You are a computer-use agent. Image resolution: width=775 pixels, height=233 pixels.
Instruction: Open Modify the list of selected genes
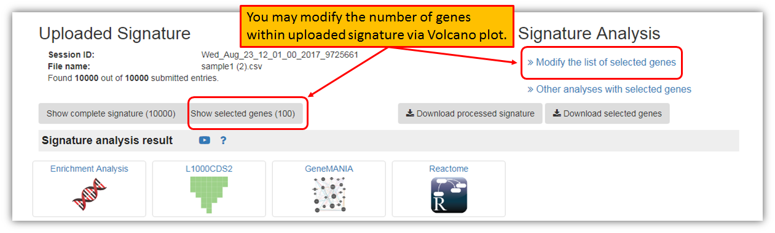click(602, 63)
